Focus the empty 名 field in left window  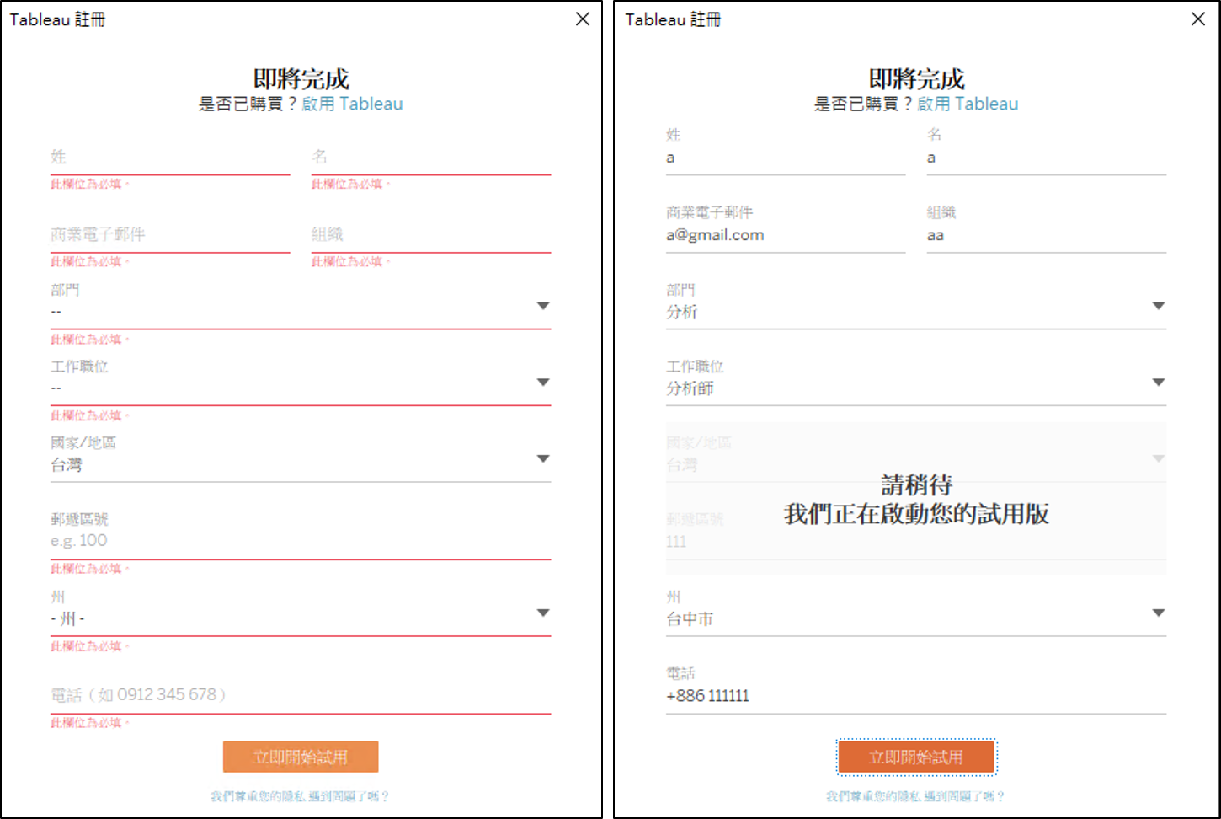(431, 158)
